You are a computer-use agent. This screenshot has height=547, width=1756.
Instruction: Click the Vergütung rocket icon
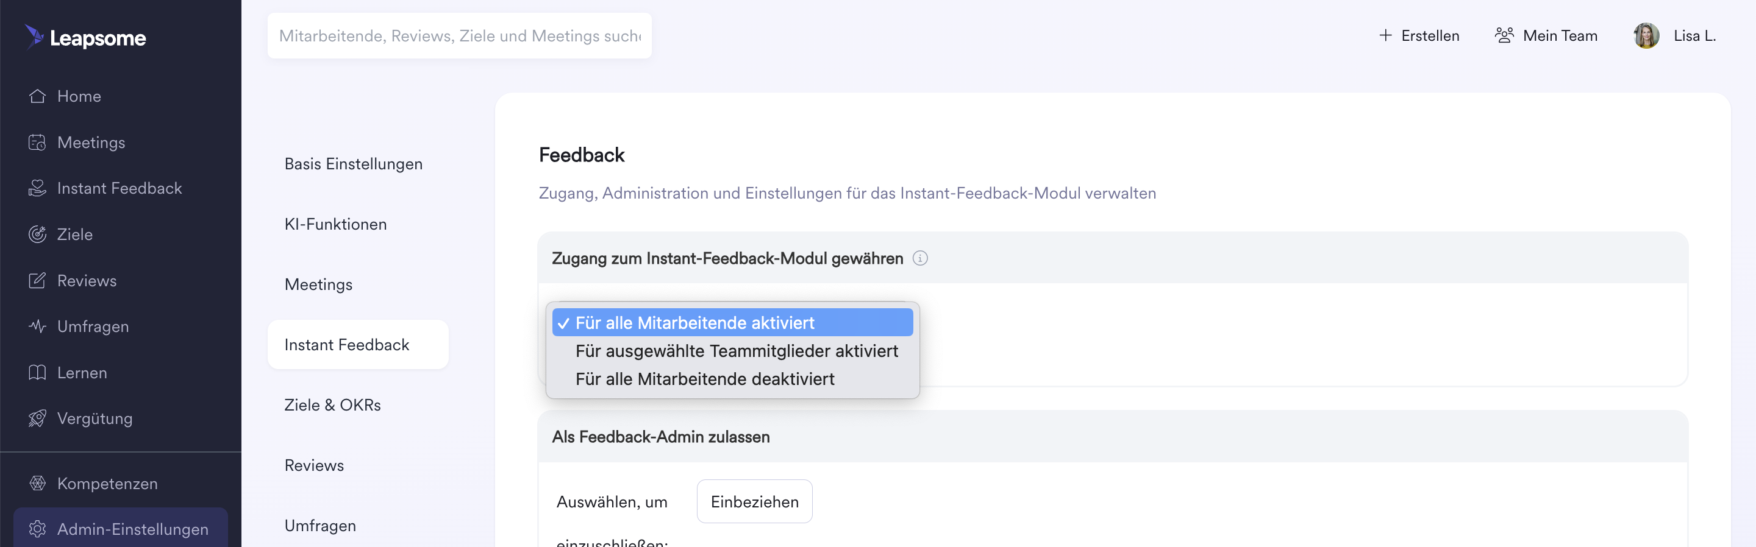pos(37,418)
